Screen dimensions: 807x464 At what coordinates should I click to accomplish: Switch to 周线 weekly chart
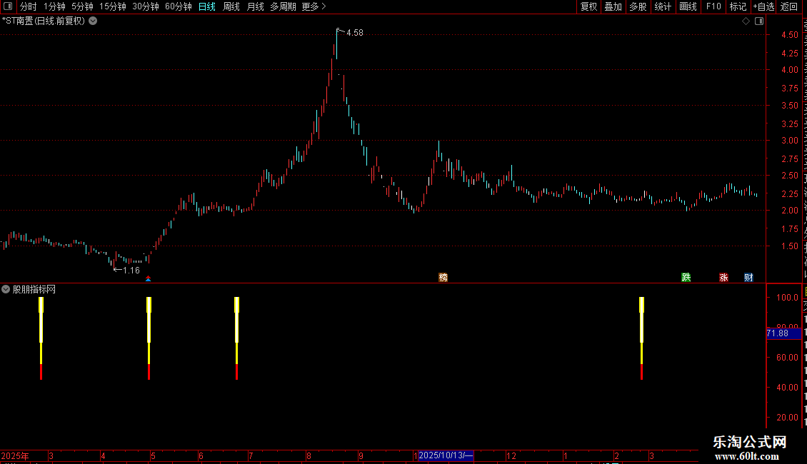(x=231, y=6)
